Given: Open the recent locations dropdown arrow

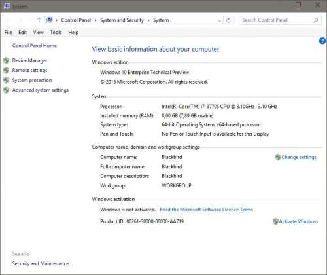Looking at the screenshot, I should point(29,20).
